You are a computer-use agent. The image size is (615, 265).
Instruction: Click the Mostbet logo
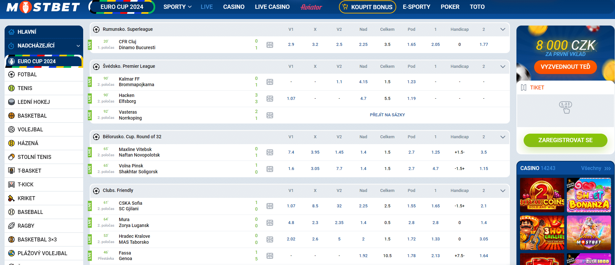pos(43,7)
